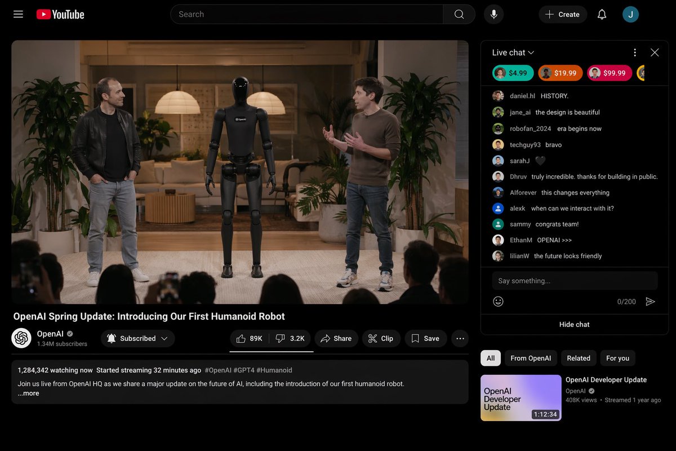Click techguy93's chat avatar

[498, 145]
